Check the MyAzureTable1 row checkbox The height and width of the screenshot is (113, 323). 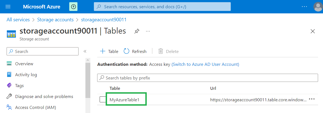103,99
